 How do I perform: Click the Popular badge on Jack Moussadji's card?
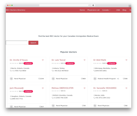tap(28, 91)
